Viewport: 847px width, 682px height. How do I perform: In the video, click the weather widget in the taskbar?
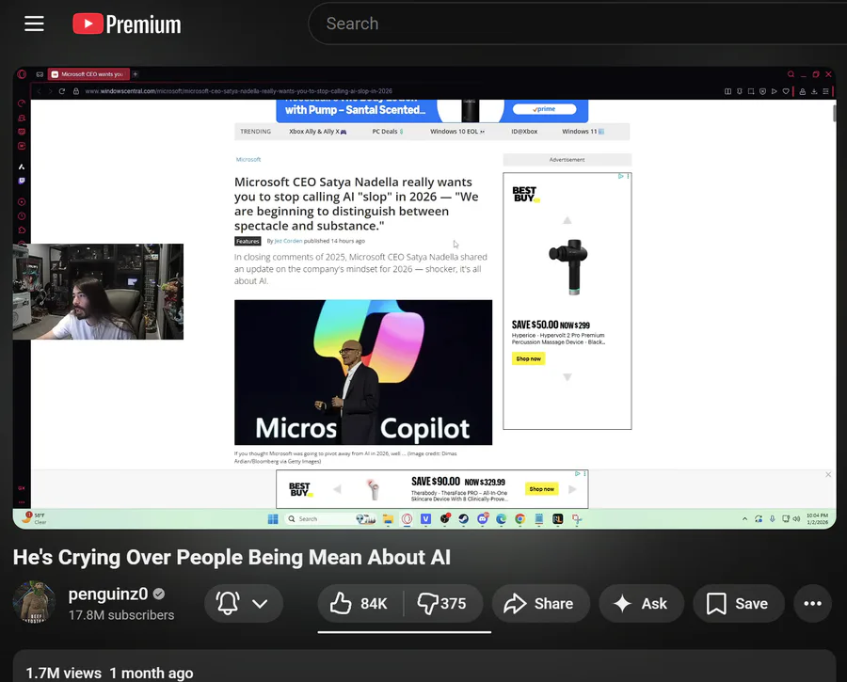point(34,518)
